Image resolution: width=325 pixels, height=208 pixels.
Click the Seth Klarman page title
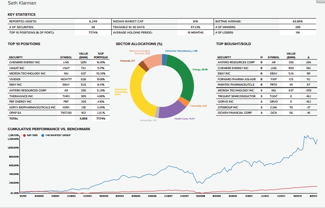[x=22, y=3]
